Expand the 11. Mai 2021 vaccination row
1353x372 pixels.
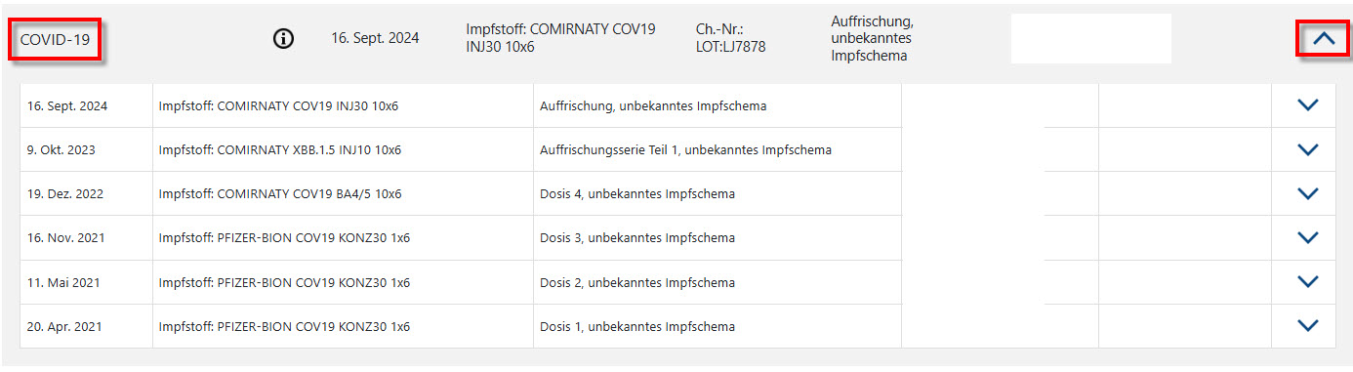point(1307,281)
